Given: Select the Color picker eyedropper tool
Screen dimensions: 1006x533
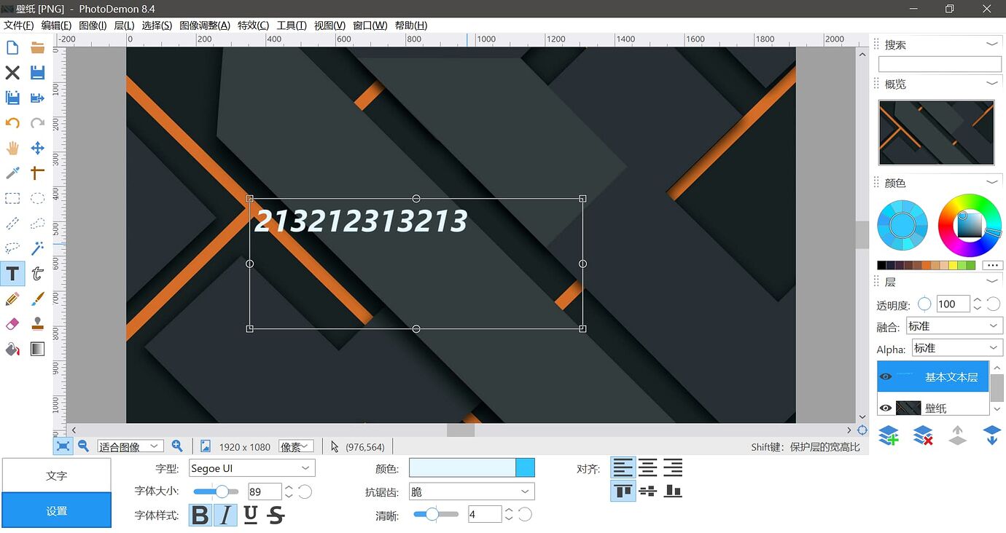Looking at the screenshot, I should pos(12,173).
